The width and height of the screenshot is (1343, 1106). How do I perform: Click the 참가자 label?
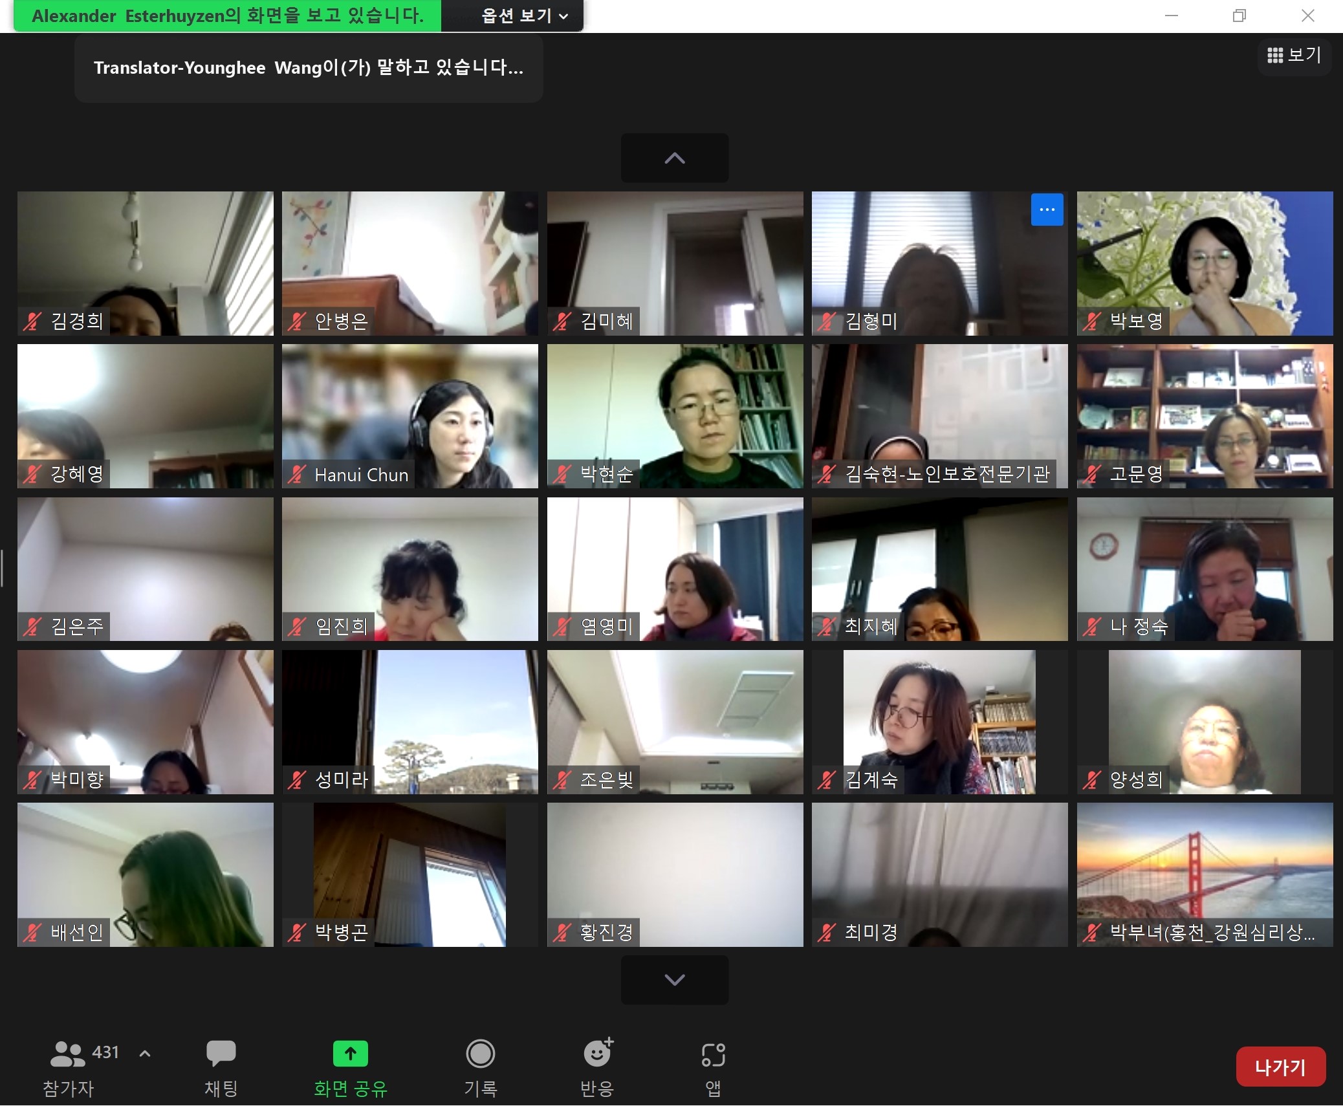click(68, 1089)
